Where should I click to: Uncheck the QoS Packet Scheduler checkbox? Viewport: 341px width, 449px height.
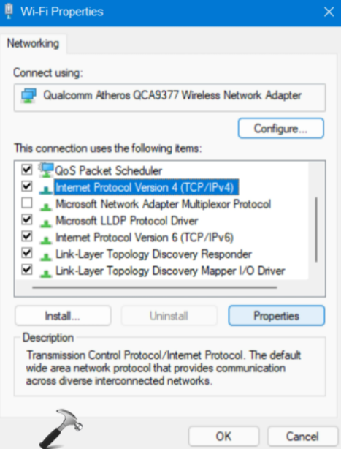(27, 170)
